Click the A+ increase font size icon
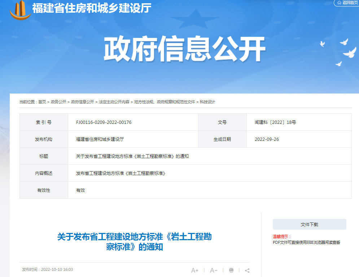 pyautogui.click(x=195, y=270)
